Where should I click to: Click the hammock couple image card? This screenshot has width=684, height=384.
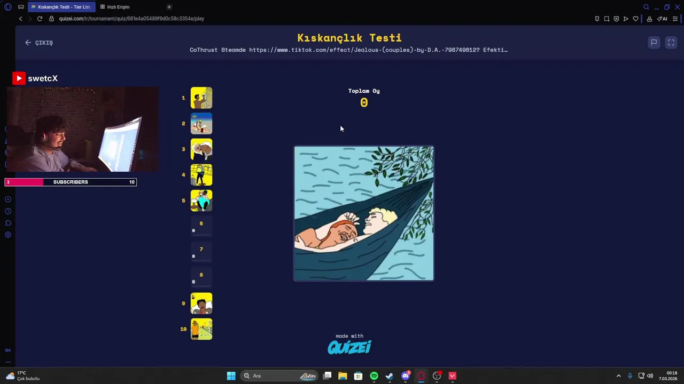364,213
